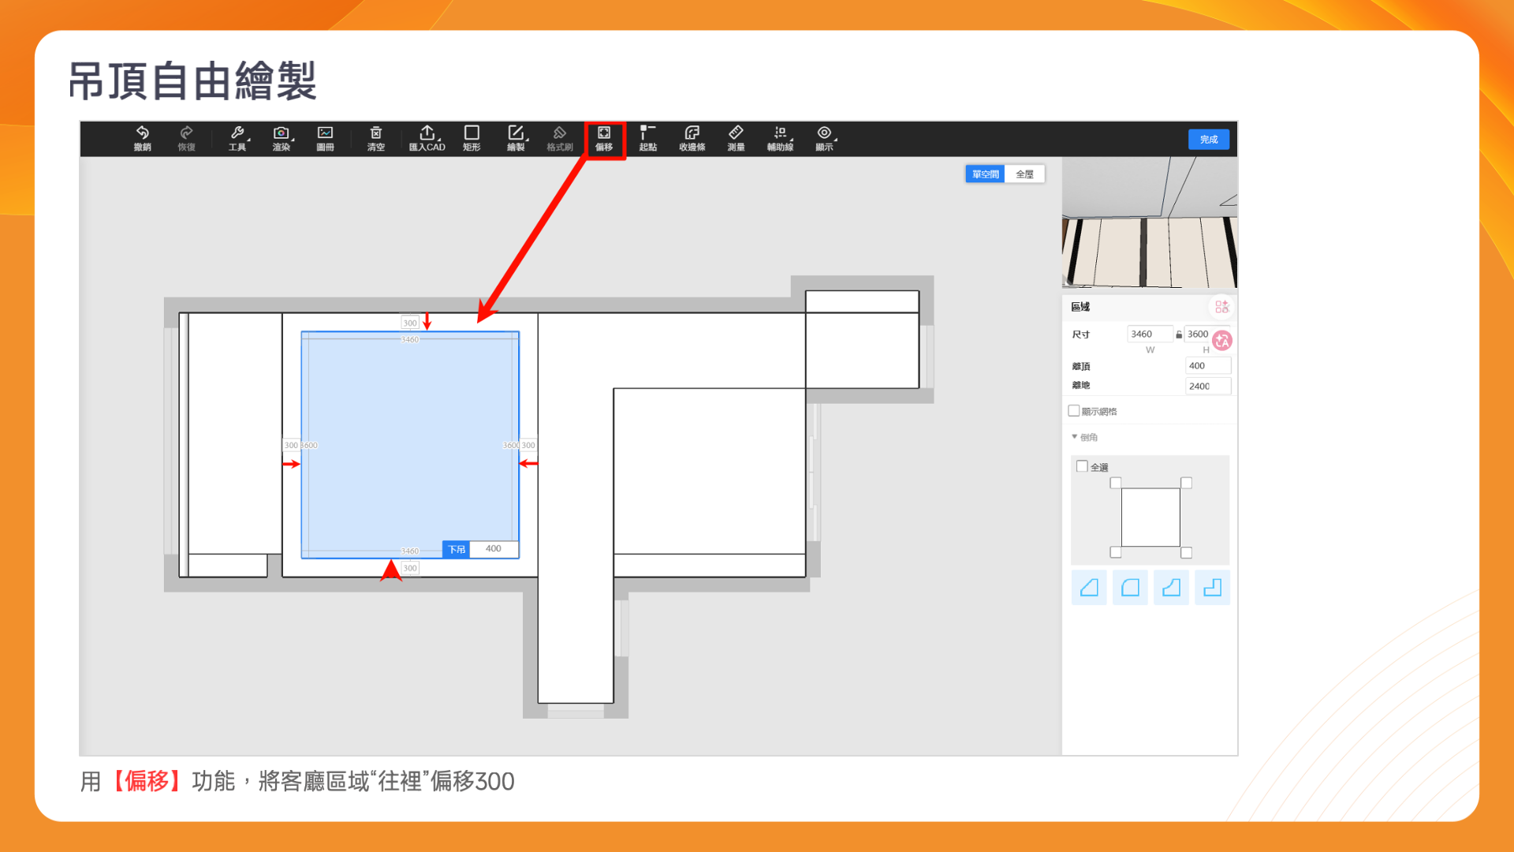Enable the 顯示網格 checkbox

point(1074,411)
